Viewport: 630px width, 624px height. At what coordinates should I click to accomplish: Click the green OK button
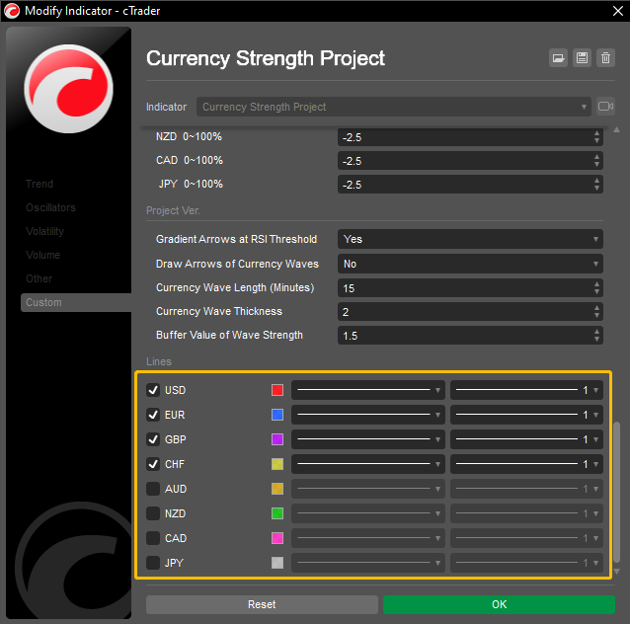tap(499, 604)
